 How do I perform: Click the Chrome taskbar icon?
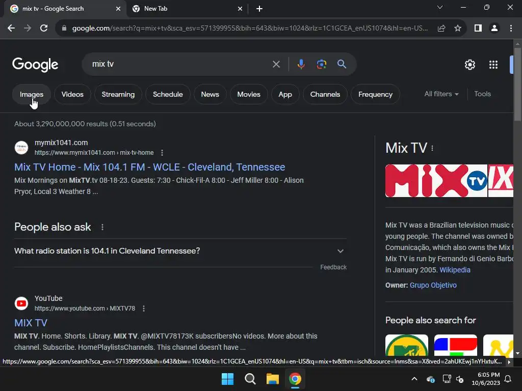click(x=295, y=379)
